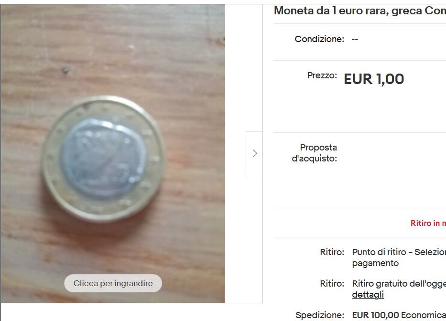This screenshot has height=321, width=446.
Task: Click the condition value dashes
Action: pyautogui.click(x=355, y=39)
